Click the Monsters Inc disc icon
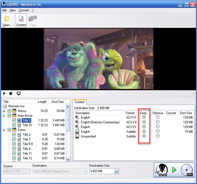This screenshot has width=197, height=184. coord(5,106)
